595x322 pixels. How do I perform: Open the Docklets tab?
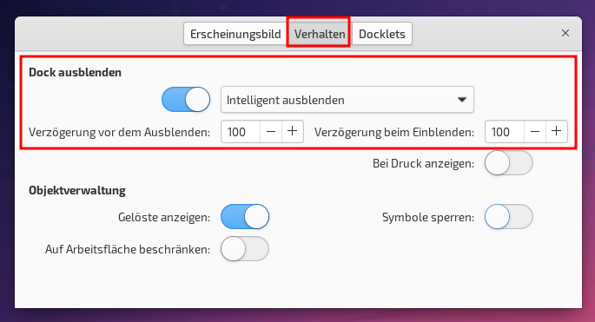[381, 34]
